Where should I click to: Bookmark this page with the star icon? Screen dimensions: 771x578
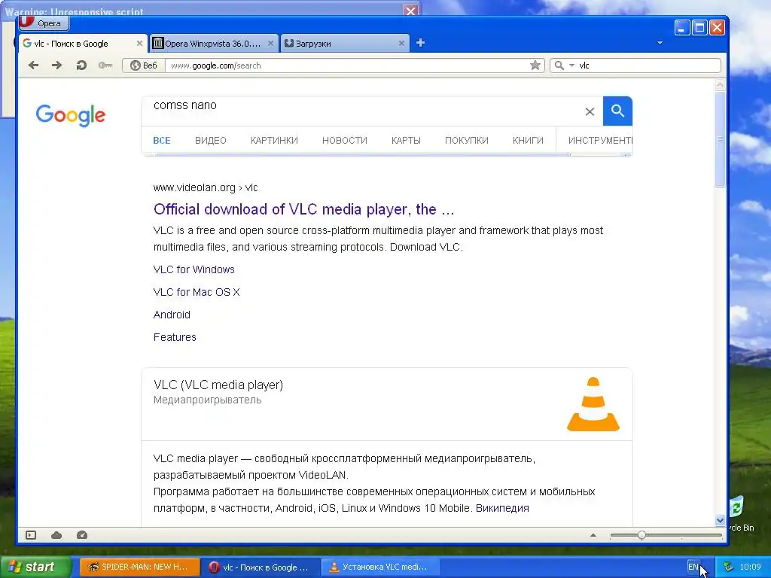coord(535,65)
